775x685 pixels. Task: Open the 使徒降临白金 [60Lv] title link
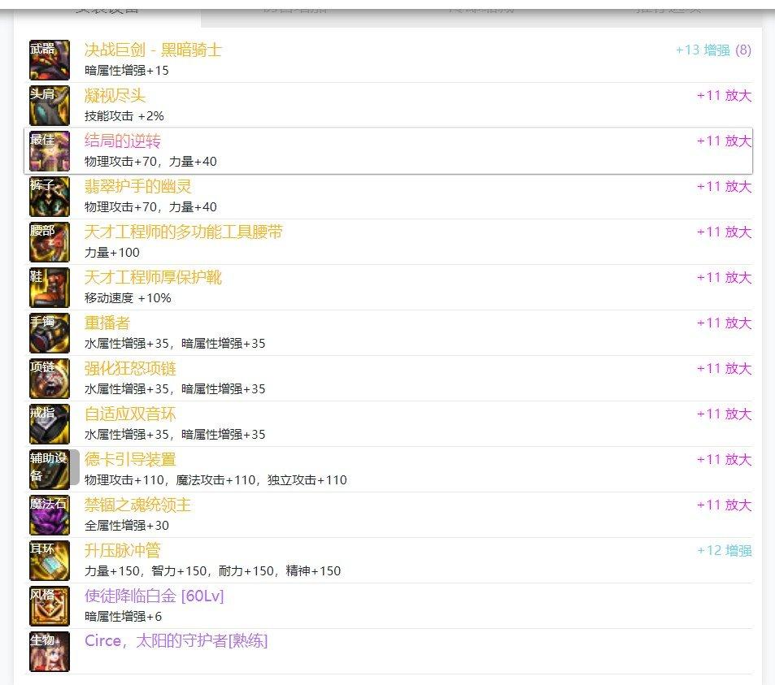click(154, 596)
